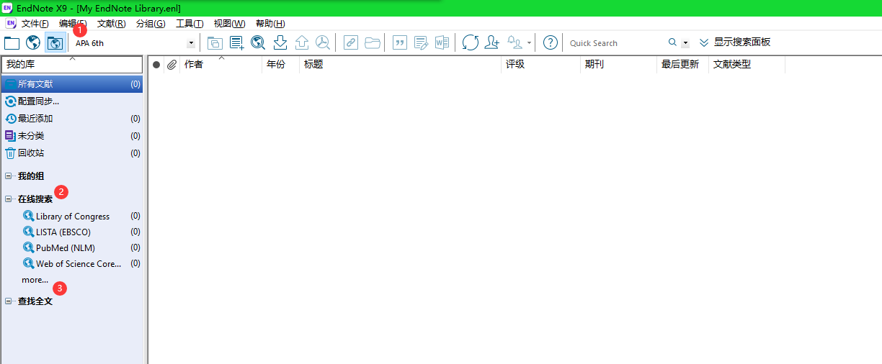The height and width of the screenshot is (364, 882).
Task: Select 最近添加 group
Action: (72, 119)
